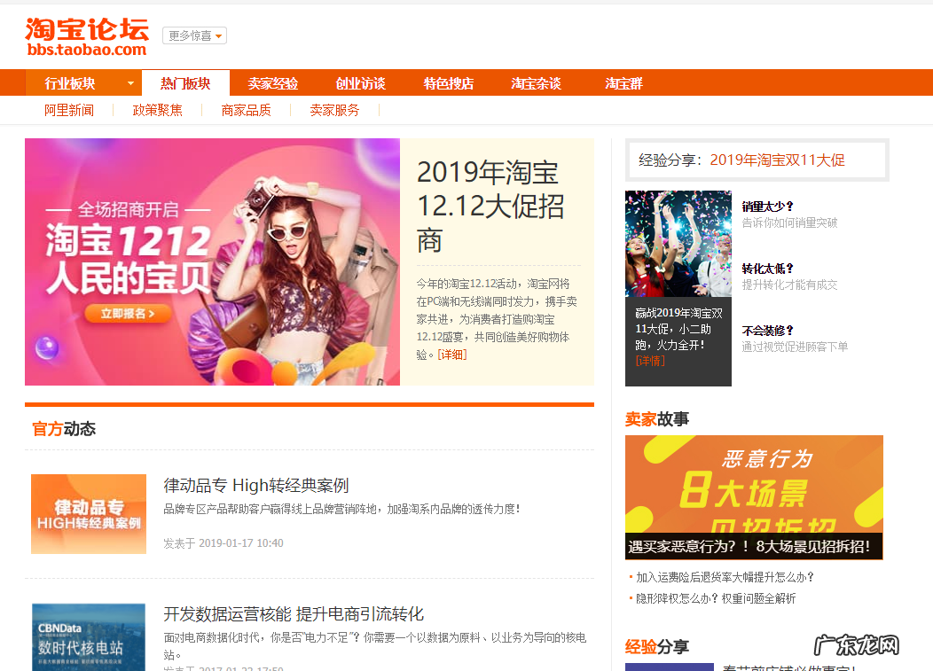
Task: Open the 政策聚焦 category
Action: click(x=157, y=110)
